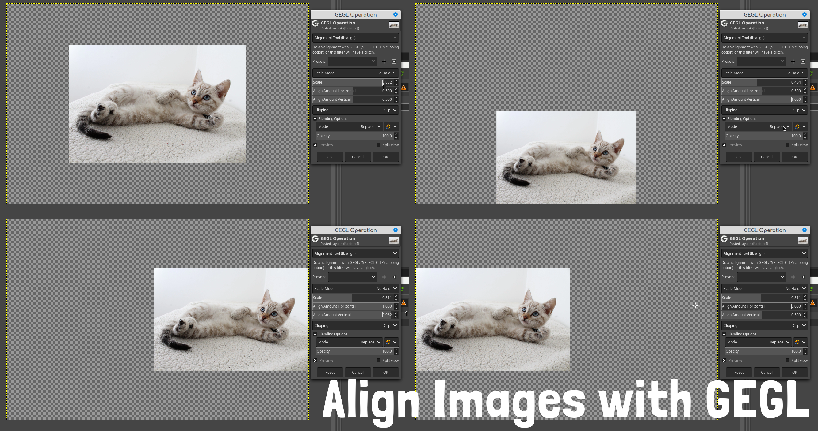Click orange warning icon beside Vertical 0.962 dialog
The height and width of the screenshot is (431, 818).
(403, 303)
